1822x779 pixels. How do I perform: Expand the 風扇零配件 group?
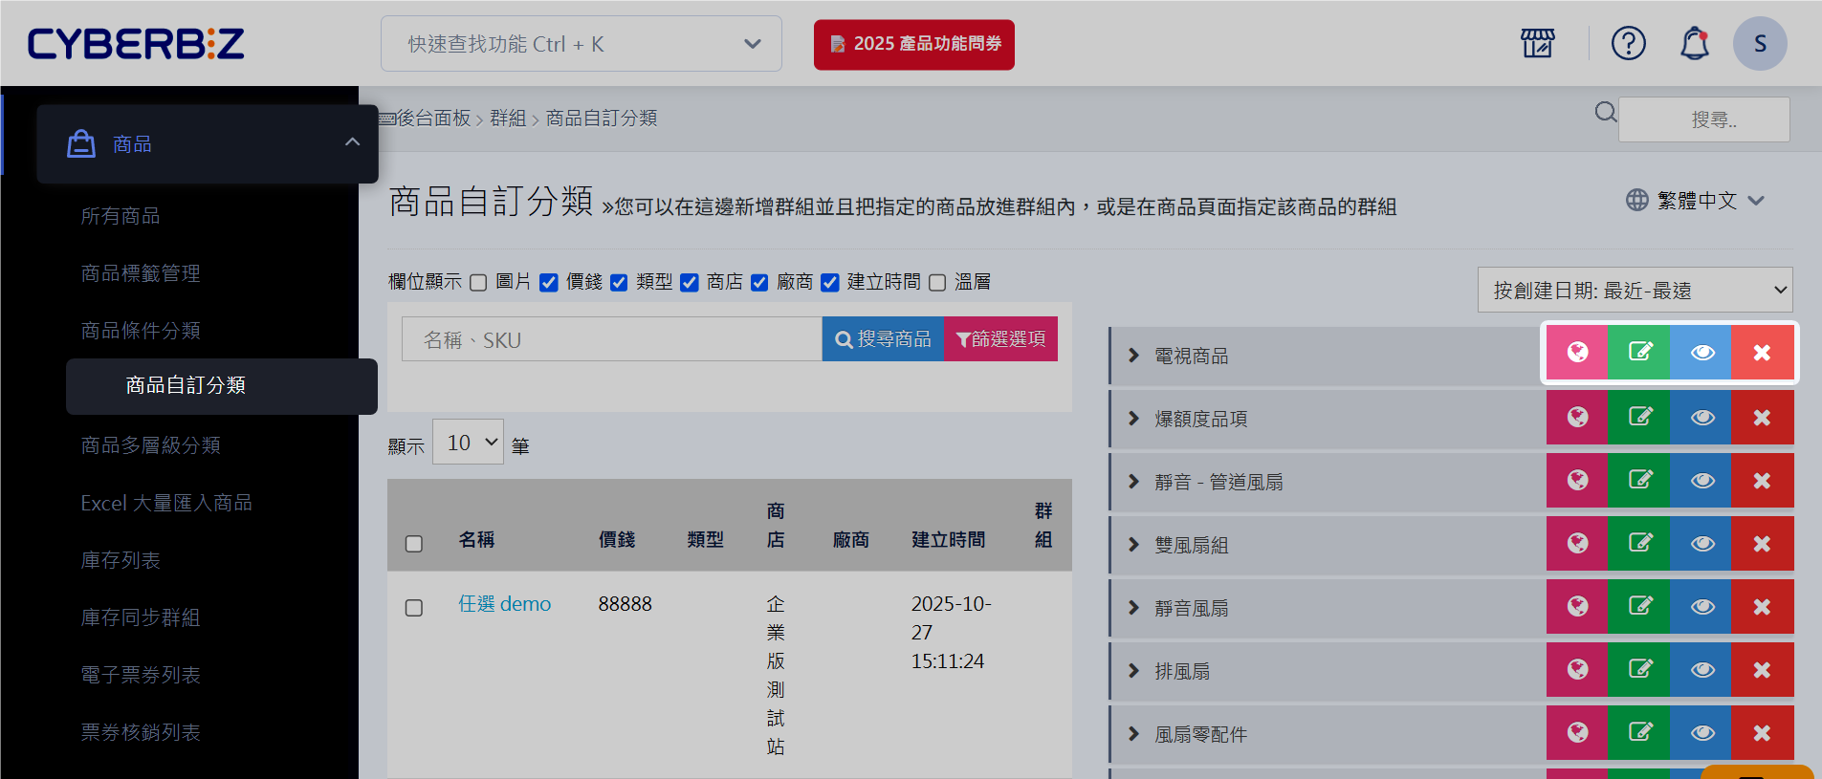(1133, 734)
